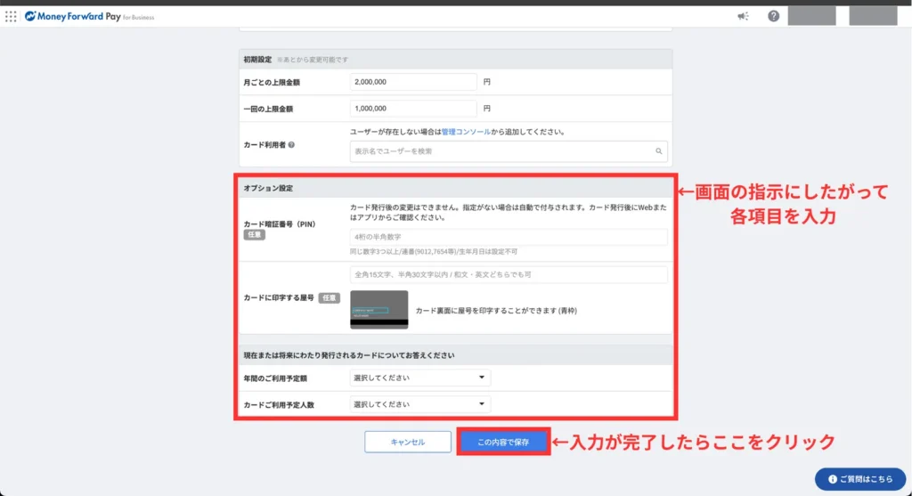Focus the 月ごとの上限金額 amount field
Viewport: 912px width, 496px height.
(x=413, y=82)
